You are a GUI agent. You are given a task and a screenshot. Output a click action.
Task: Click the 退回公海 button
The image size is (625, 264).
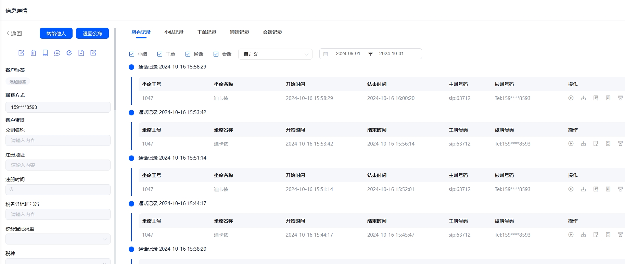pyautogui.click(x=92, y=33)
